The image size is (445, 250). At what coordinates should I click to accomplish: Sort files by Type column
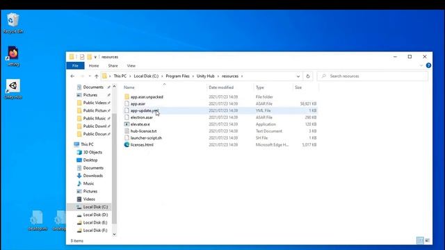(x=259, y=87)
